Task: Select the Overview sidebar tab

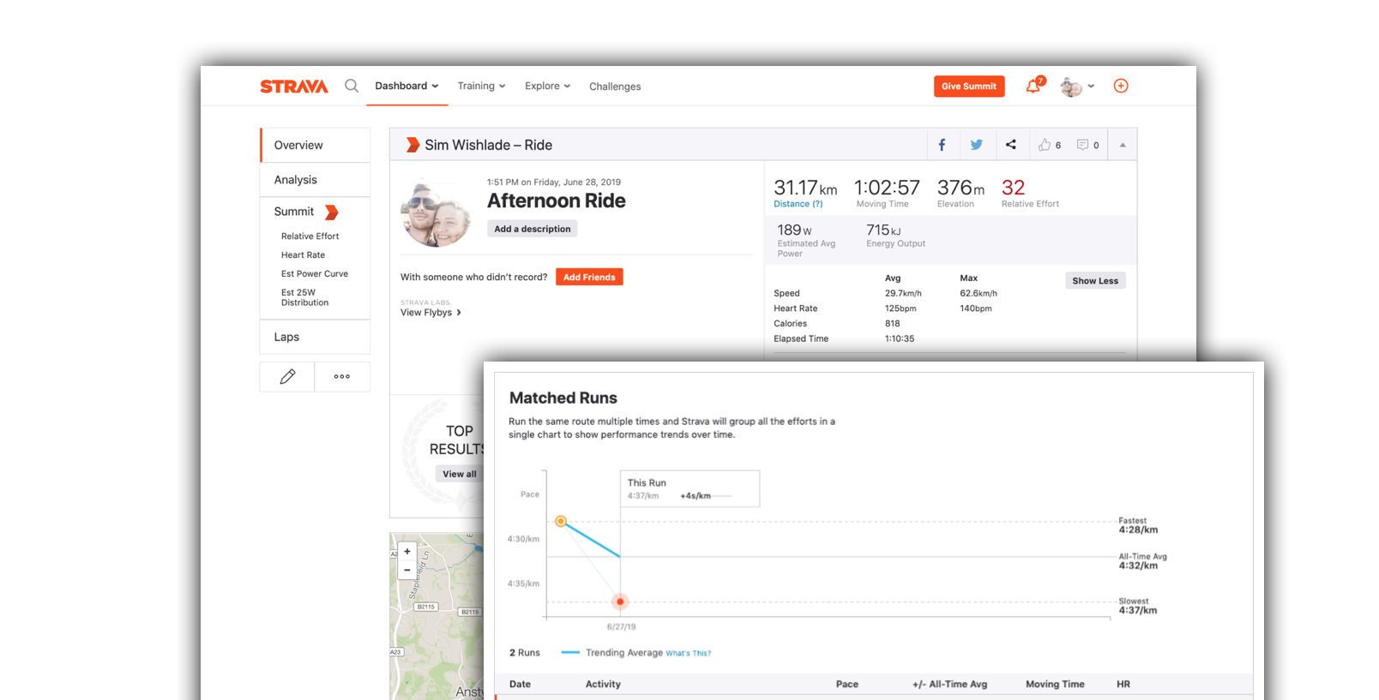Action: [316, 145]
